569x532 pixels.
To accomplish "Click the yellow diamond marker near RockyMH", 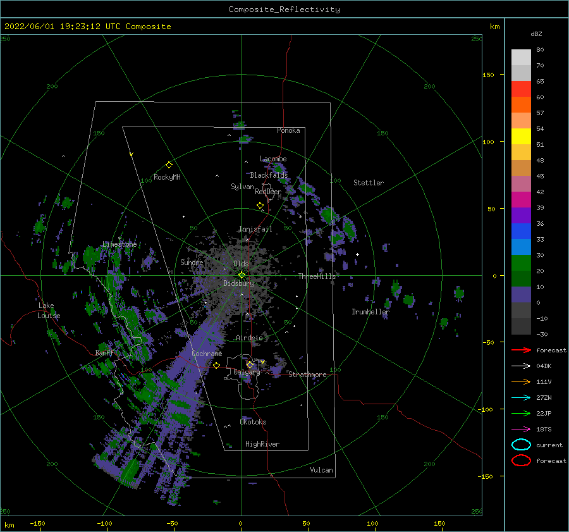I will tap(169, 165).
